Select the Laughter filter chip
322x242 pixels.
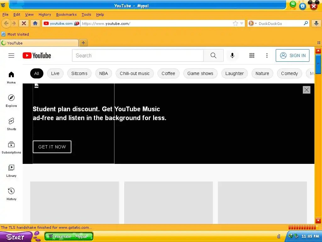235,73
